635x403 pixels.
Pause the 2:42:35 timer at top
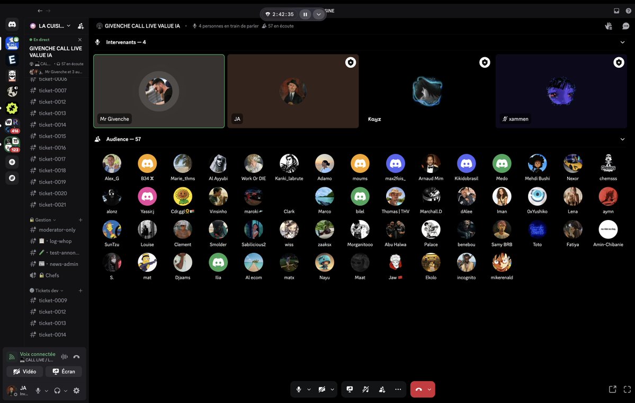[x=305, y=14]
